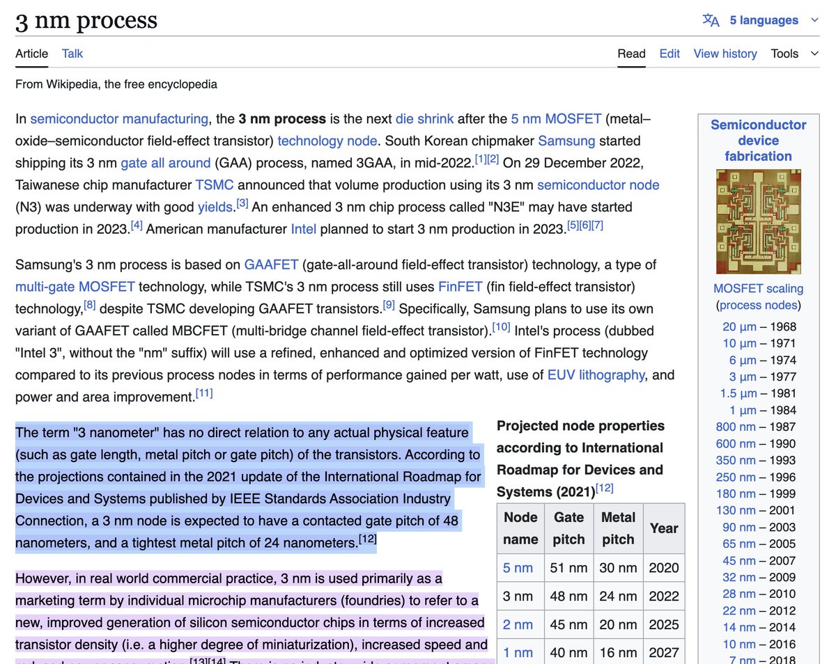Click the Metal pitch column header
The height and width of the screenshot is (664, 836).
[x=618, y=528]
